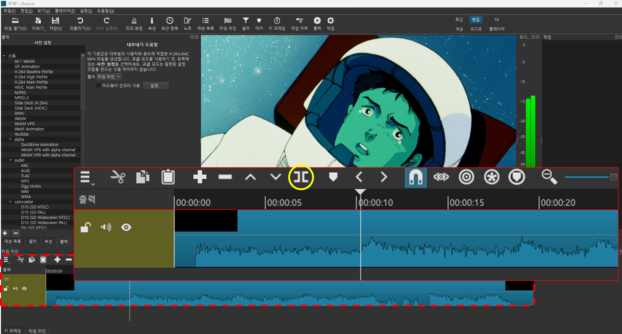This screenshot has width=622, height=334.
Task: Collapse the alpha preset group
Action: coord(11,139)
